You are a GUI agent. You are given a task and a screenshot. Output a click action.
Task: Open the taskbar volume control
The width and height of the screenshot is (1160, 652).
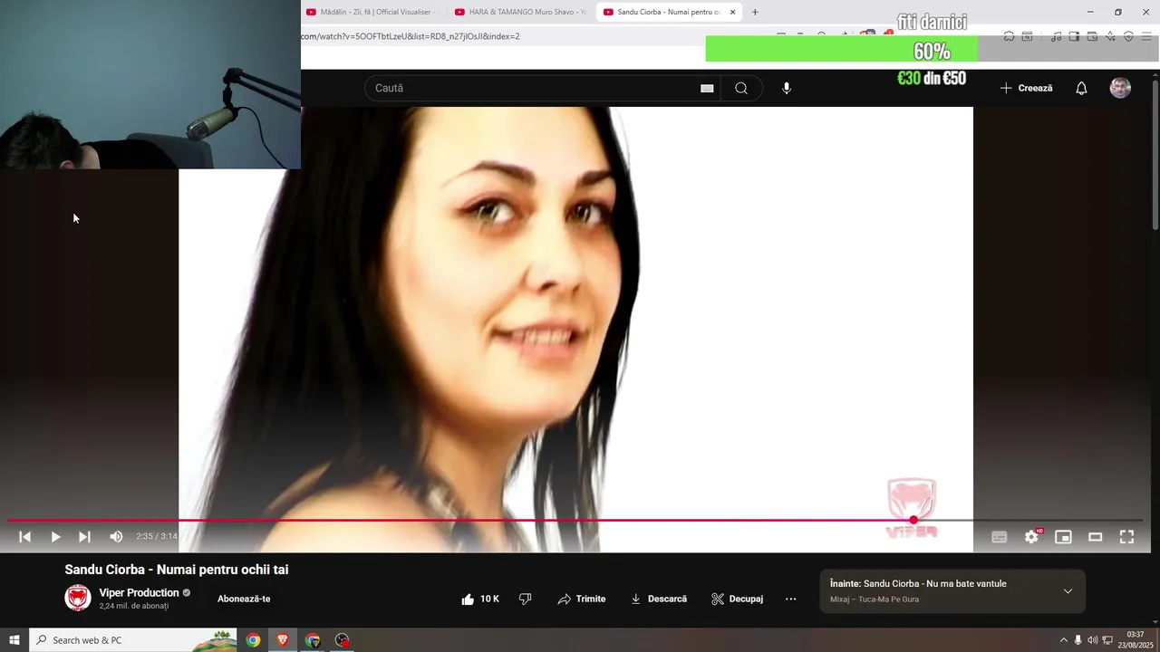click(x=1092, y=640)
